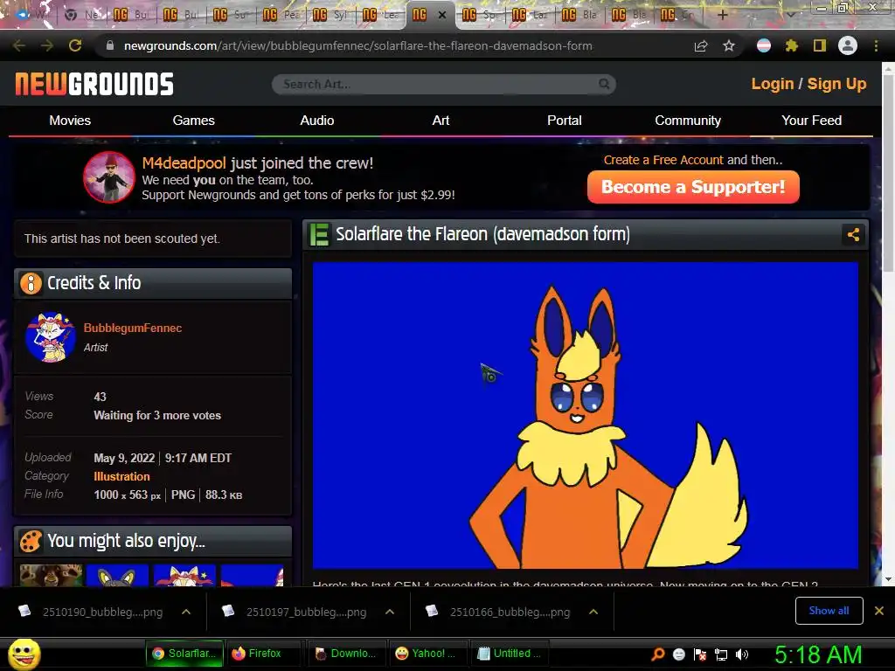Click the browser back arrow
The width and height of the screenshot is (895, 671).
(x=19, y=45)
